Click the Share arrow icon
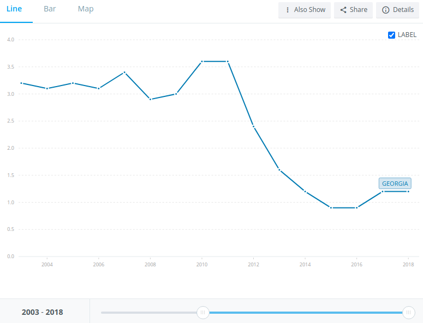 pos(343,10)
